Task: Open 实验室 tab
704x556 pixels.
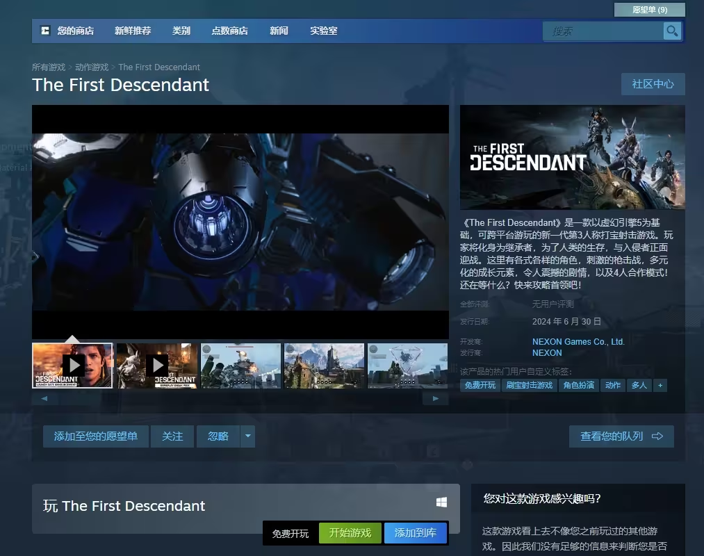Action: pos(324,31)
